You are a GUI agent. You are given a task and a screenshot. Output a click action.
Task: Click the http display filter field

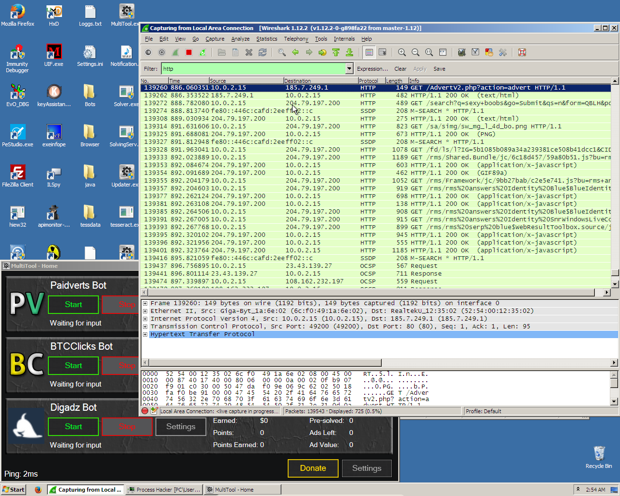253,69
